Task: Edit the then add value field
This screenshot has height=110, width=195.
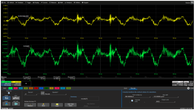Action: [x=165, y=97]
